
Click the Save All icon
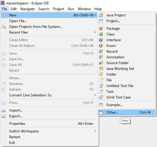tap(4, 65)
